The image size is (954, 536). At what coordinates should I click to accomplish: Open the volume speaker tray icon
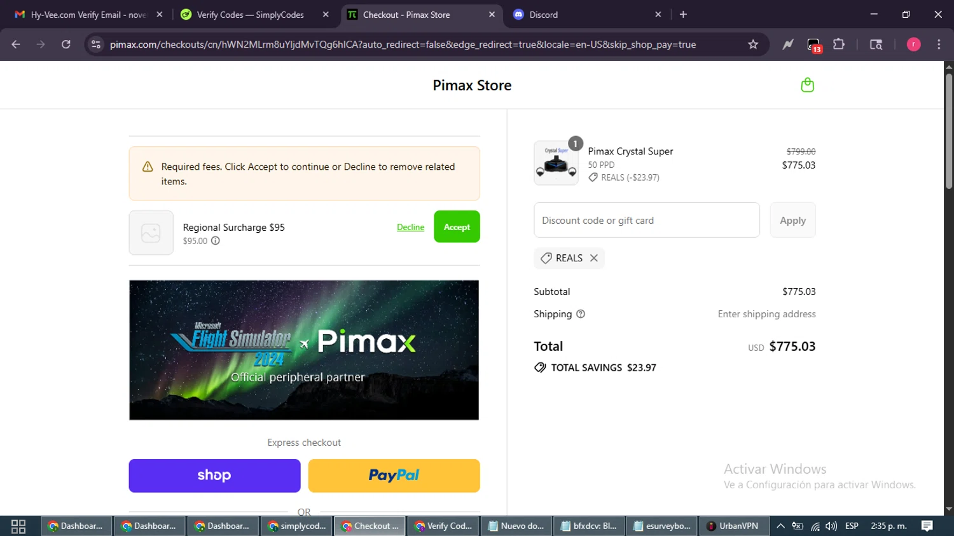[831, 526]
